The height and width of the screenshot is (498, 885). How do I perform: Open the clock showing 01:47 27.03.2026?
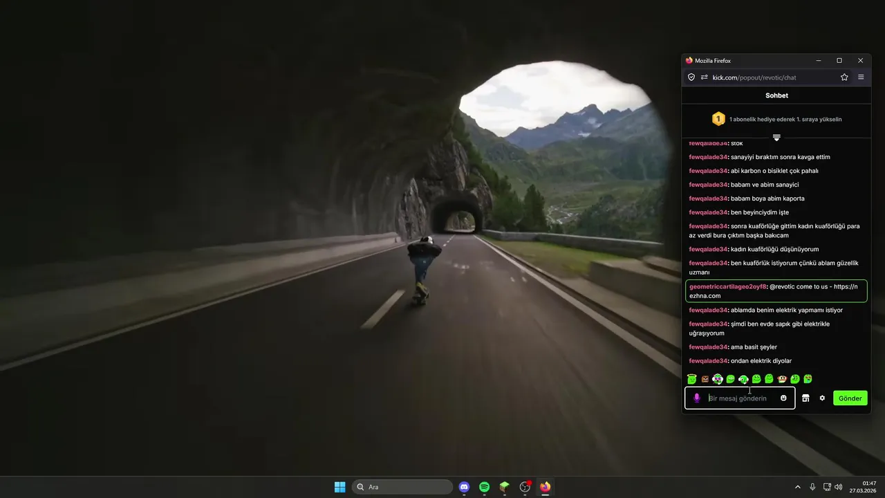pyautogui.click(x=863, y=487)
